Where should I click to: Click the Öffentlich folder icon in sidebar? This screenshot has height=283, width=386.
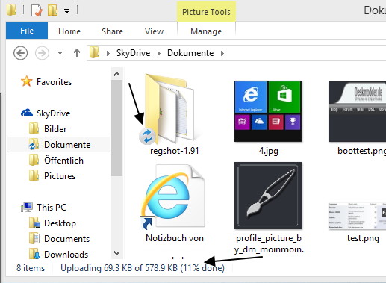(x=34, y=160)
